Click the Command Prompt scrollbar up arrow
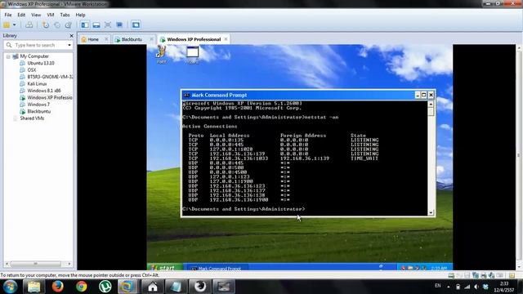 [431, 105]
